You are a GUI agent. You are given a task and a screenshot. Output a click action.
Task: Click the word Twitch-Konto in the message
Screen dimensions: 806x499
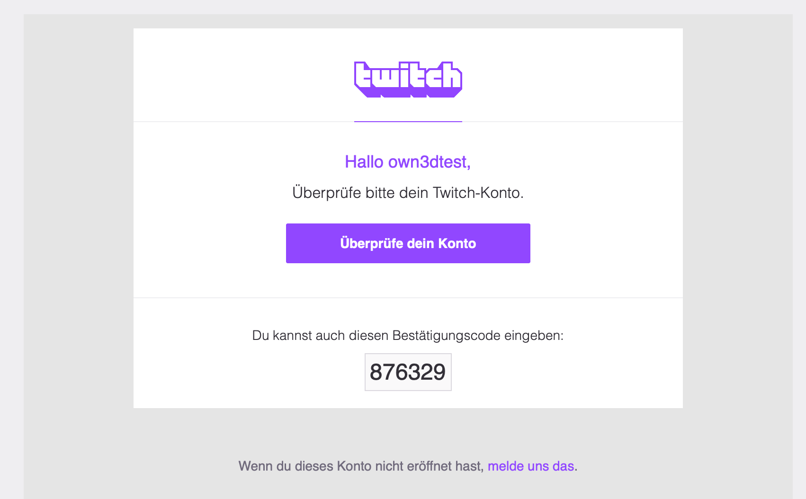pos(478,193)
